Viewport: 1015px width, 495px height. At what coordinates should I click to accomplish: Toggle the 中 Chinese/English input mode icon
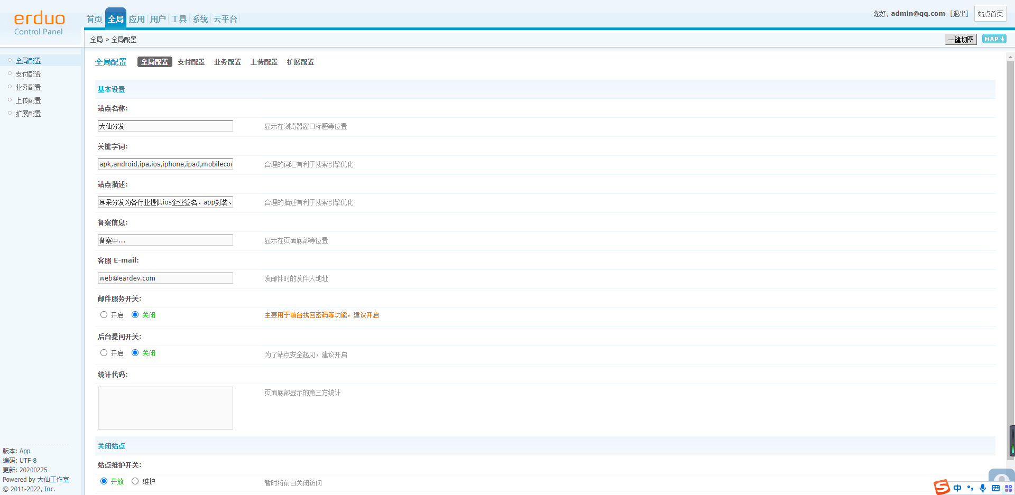click(x=957, y=488)
